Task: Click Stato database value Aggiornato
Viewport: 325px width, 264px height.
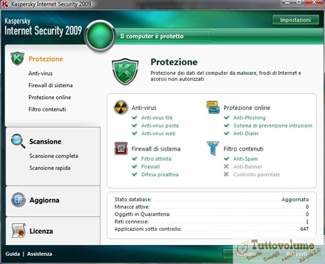Action: click(x=295, y=199)
